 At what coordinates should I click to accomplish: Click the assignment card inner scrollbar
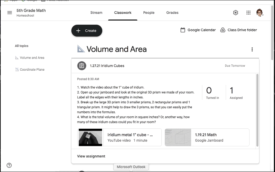pyautogui.click(x=257, y=110)
